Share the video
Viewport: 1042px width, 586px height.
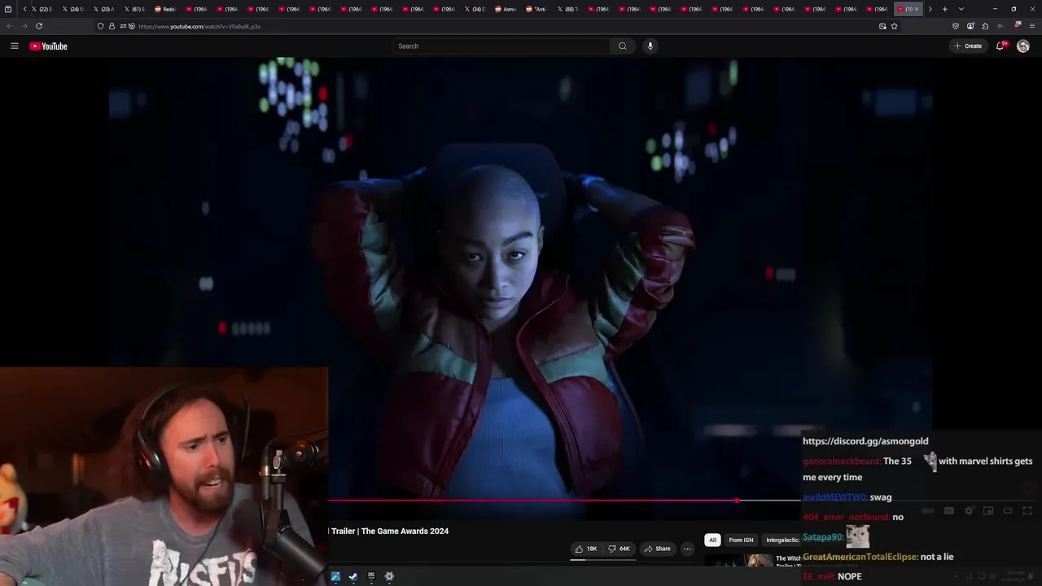pyautogui.click(x=657, y=549)
